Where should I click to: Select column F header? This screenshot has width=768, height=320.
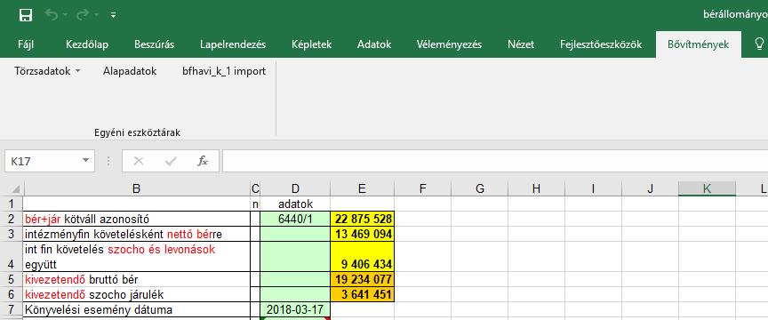[423, 188]
